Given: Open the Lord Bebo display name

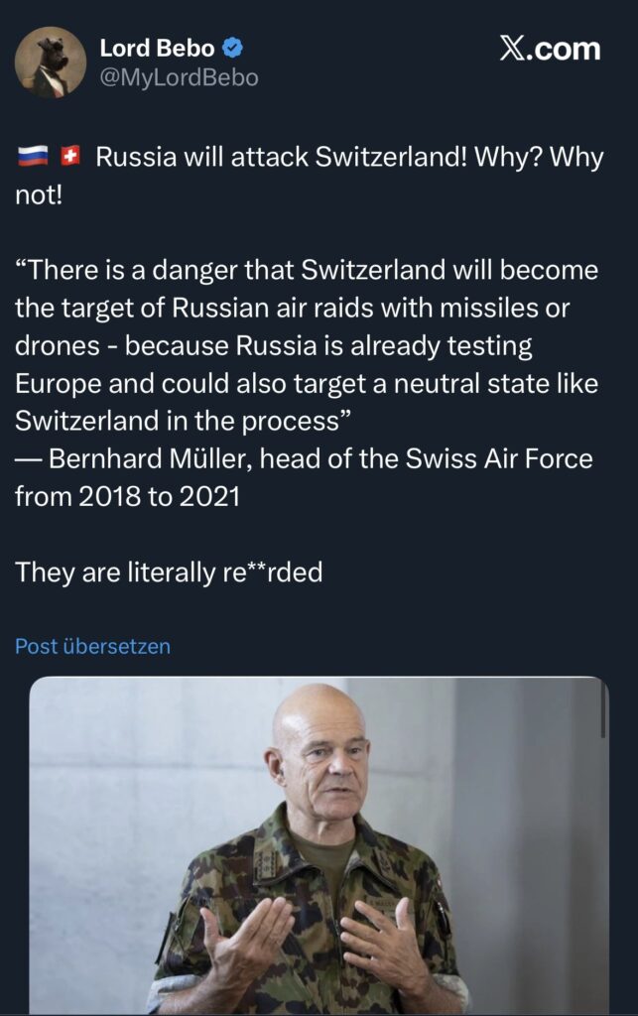Looking at the screenshot, I should click(157, 48).
